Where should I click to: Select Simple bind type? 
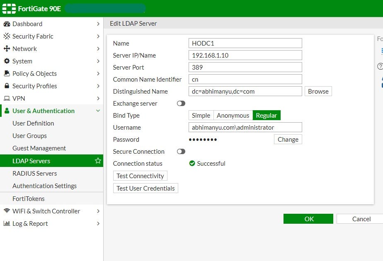point(201,115)
